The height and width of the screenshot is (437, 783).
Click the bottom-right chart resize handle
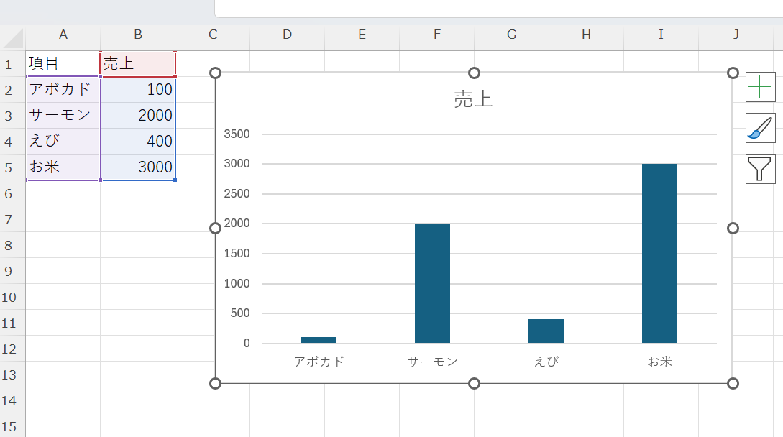(x=733, y=383)
